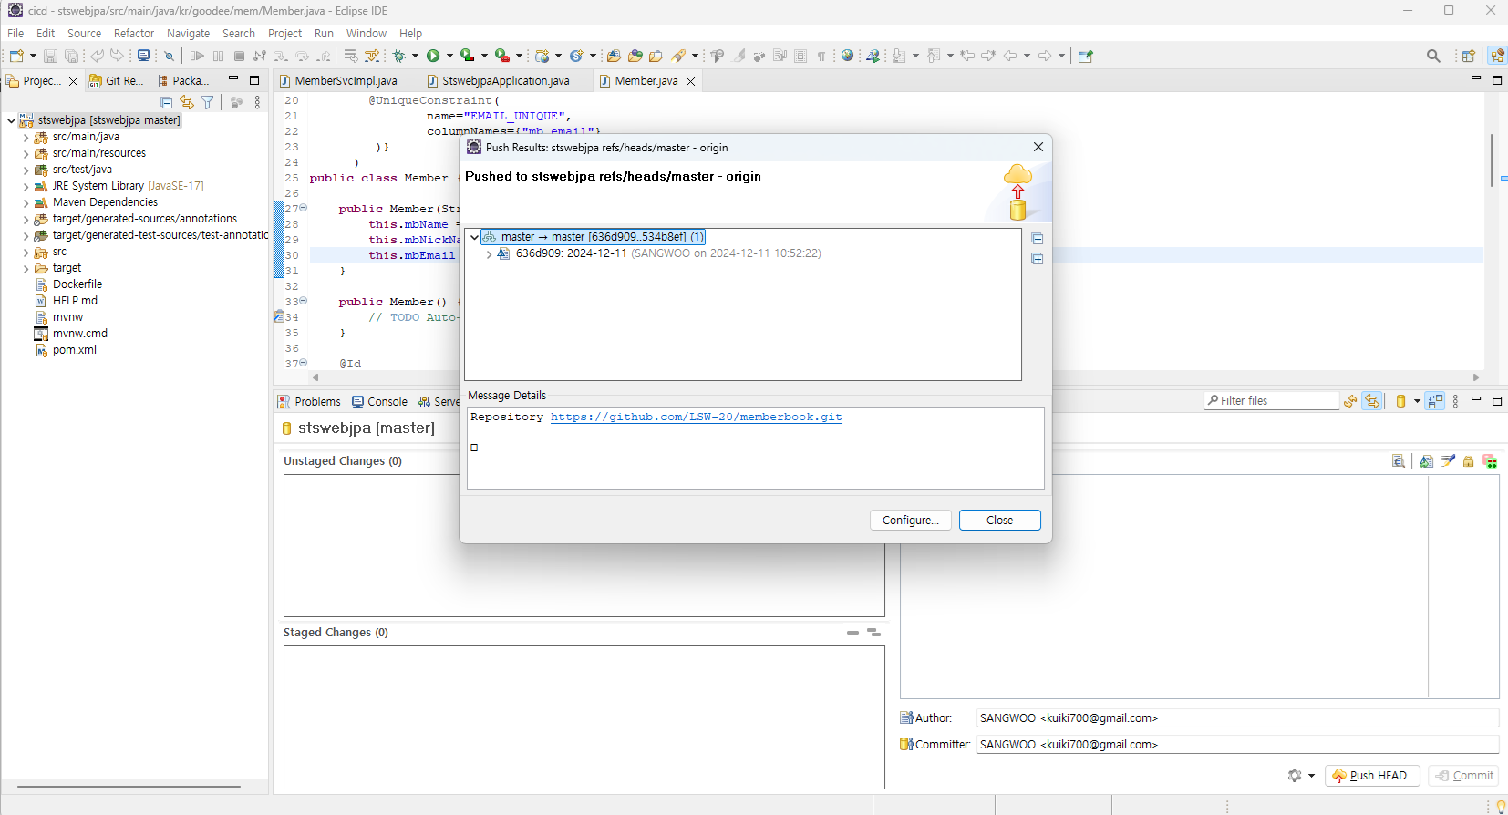Click the Search magnifier in the main toolbar

1433,56
